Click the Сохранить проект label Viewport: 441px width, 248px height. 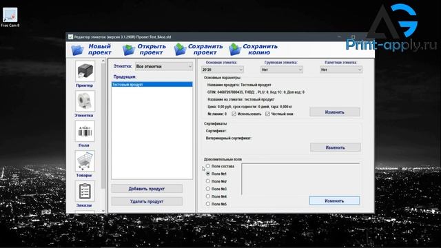(x=205, y=50)
